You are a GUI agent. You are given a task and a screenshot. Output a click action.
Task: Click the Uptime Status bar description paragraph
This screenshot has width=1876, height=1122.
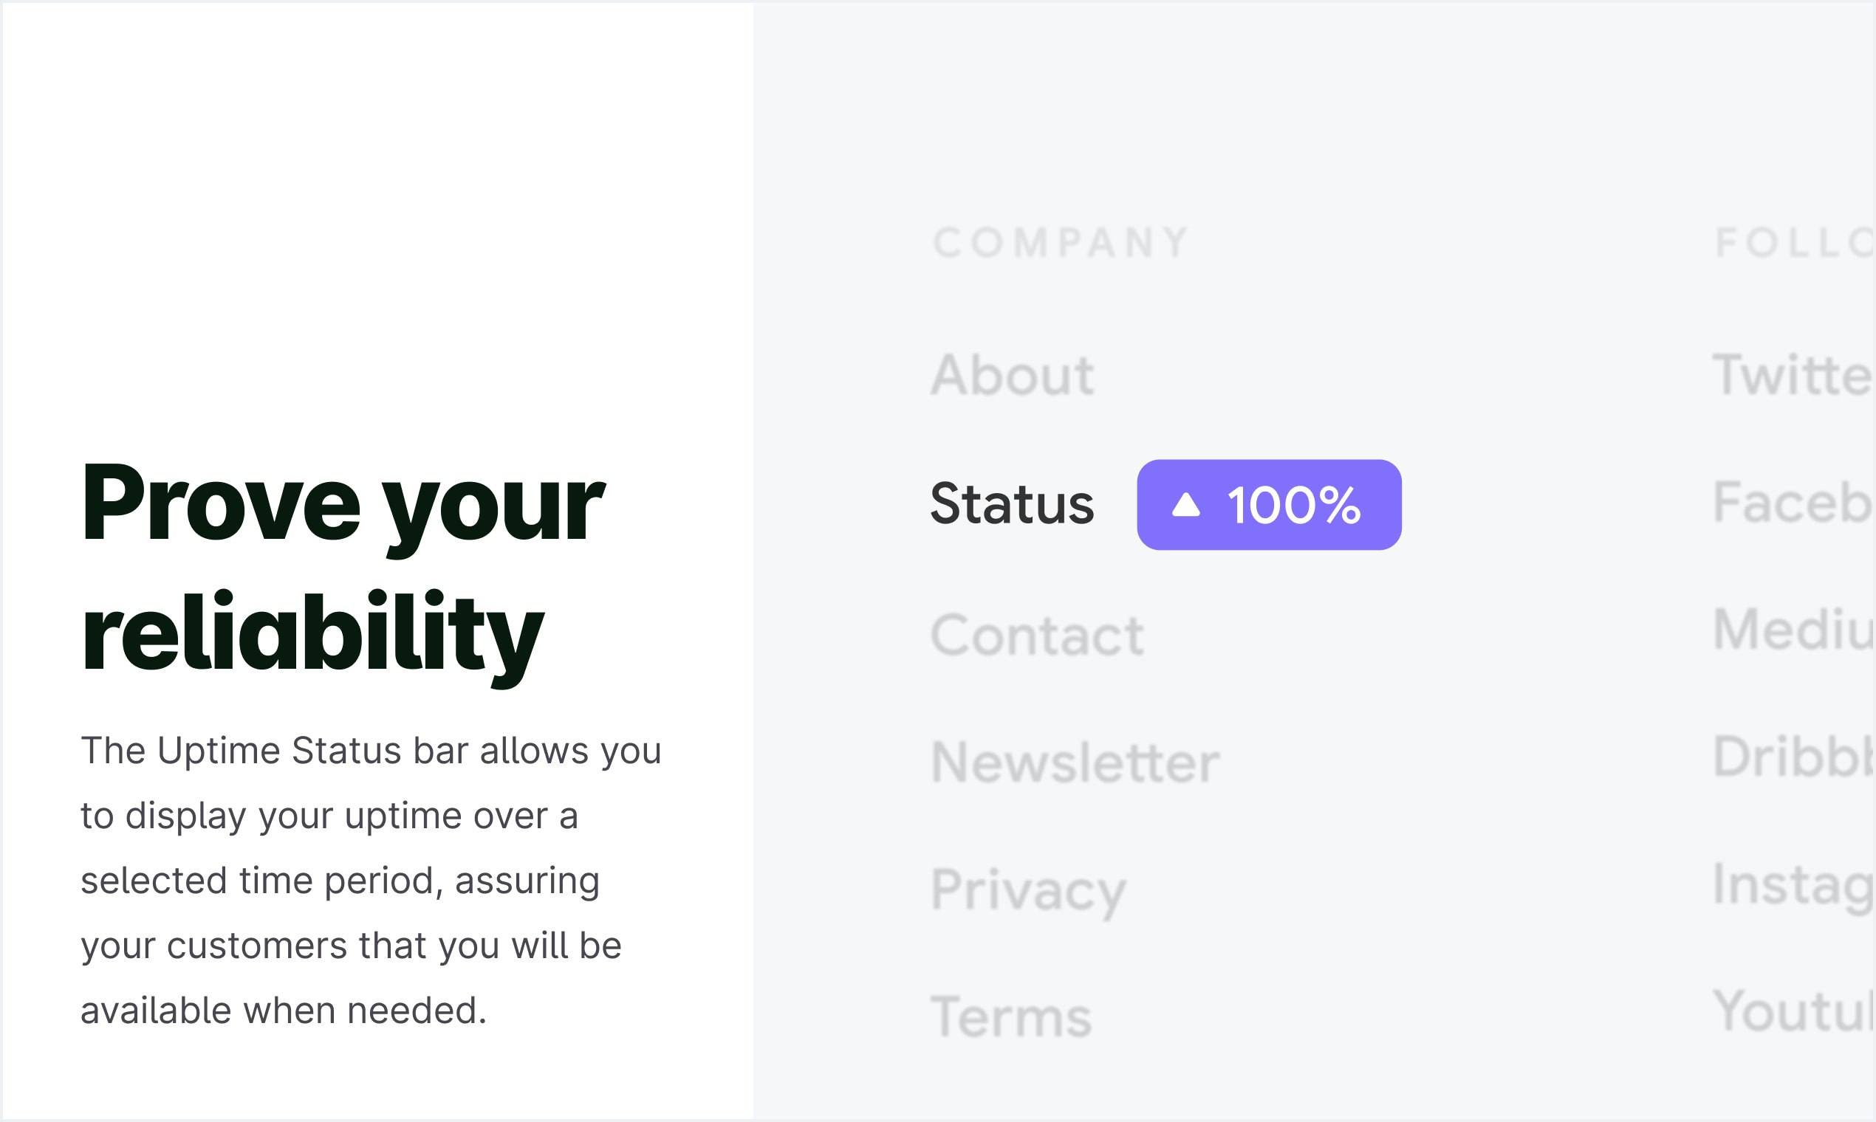click(371, 881)
